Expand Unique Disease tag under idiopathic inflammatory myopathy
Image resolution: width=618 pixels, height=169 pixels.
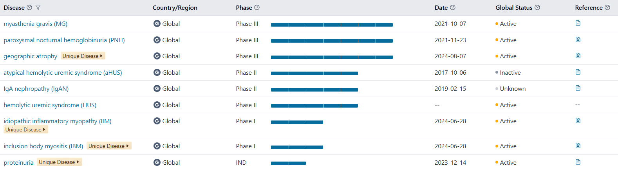coord(26,129)
